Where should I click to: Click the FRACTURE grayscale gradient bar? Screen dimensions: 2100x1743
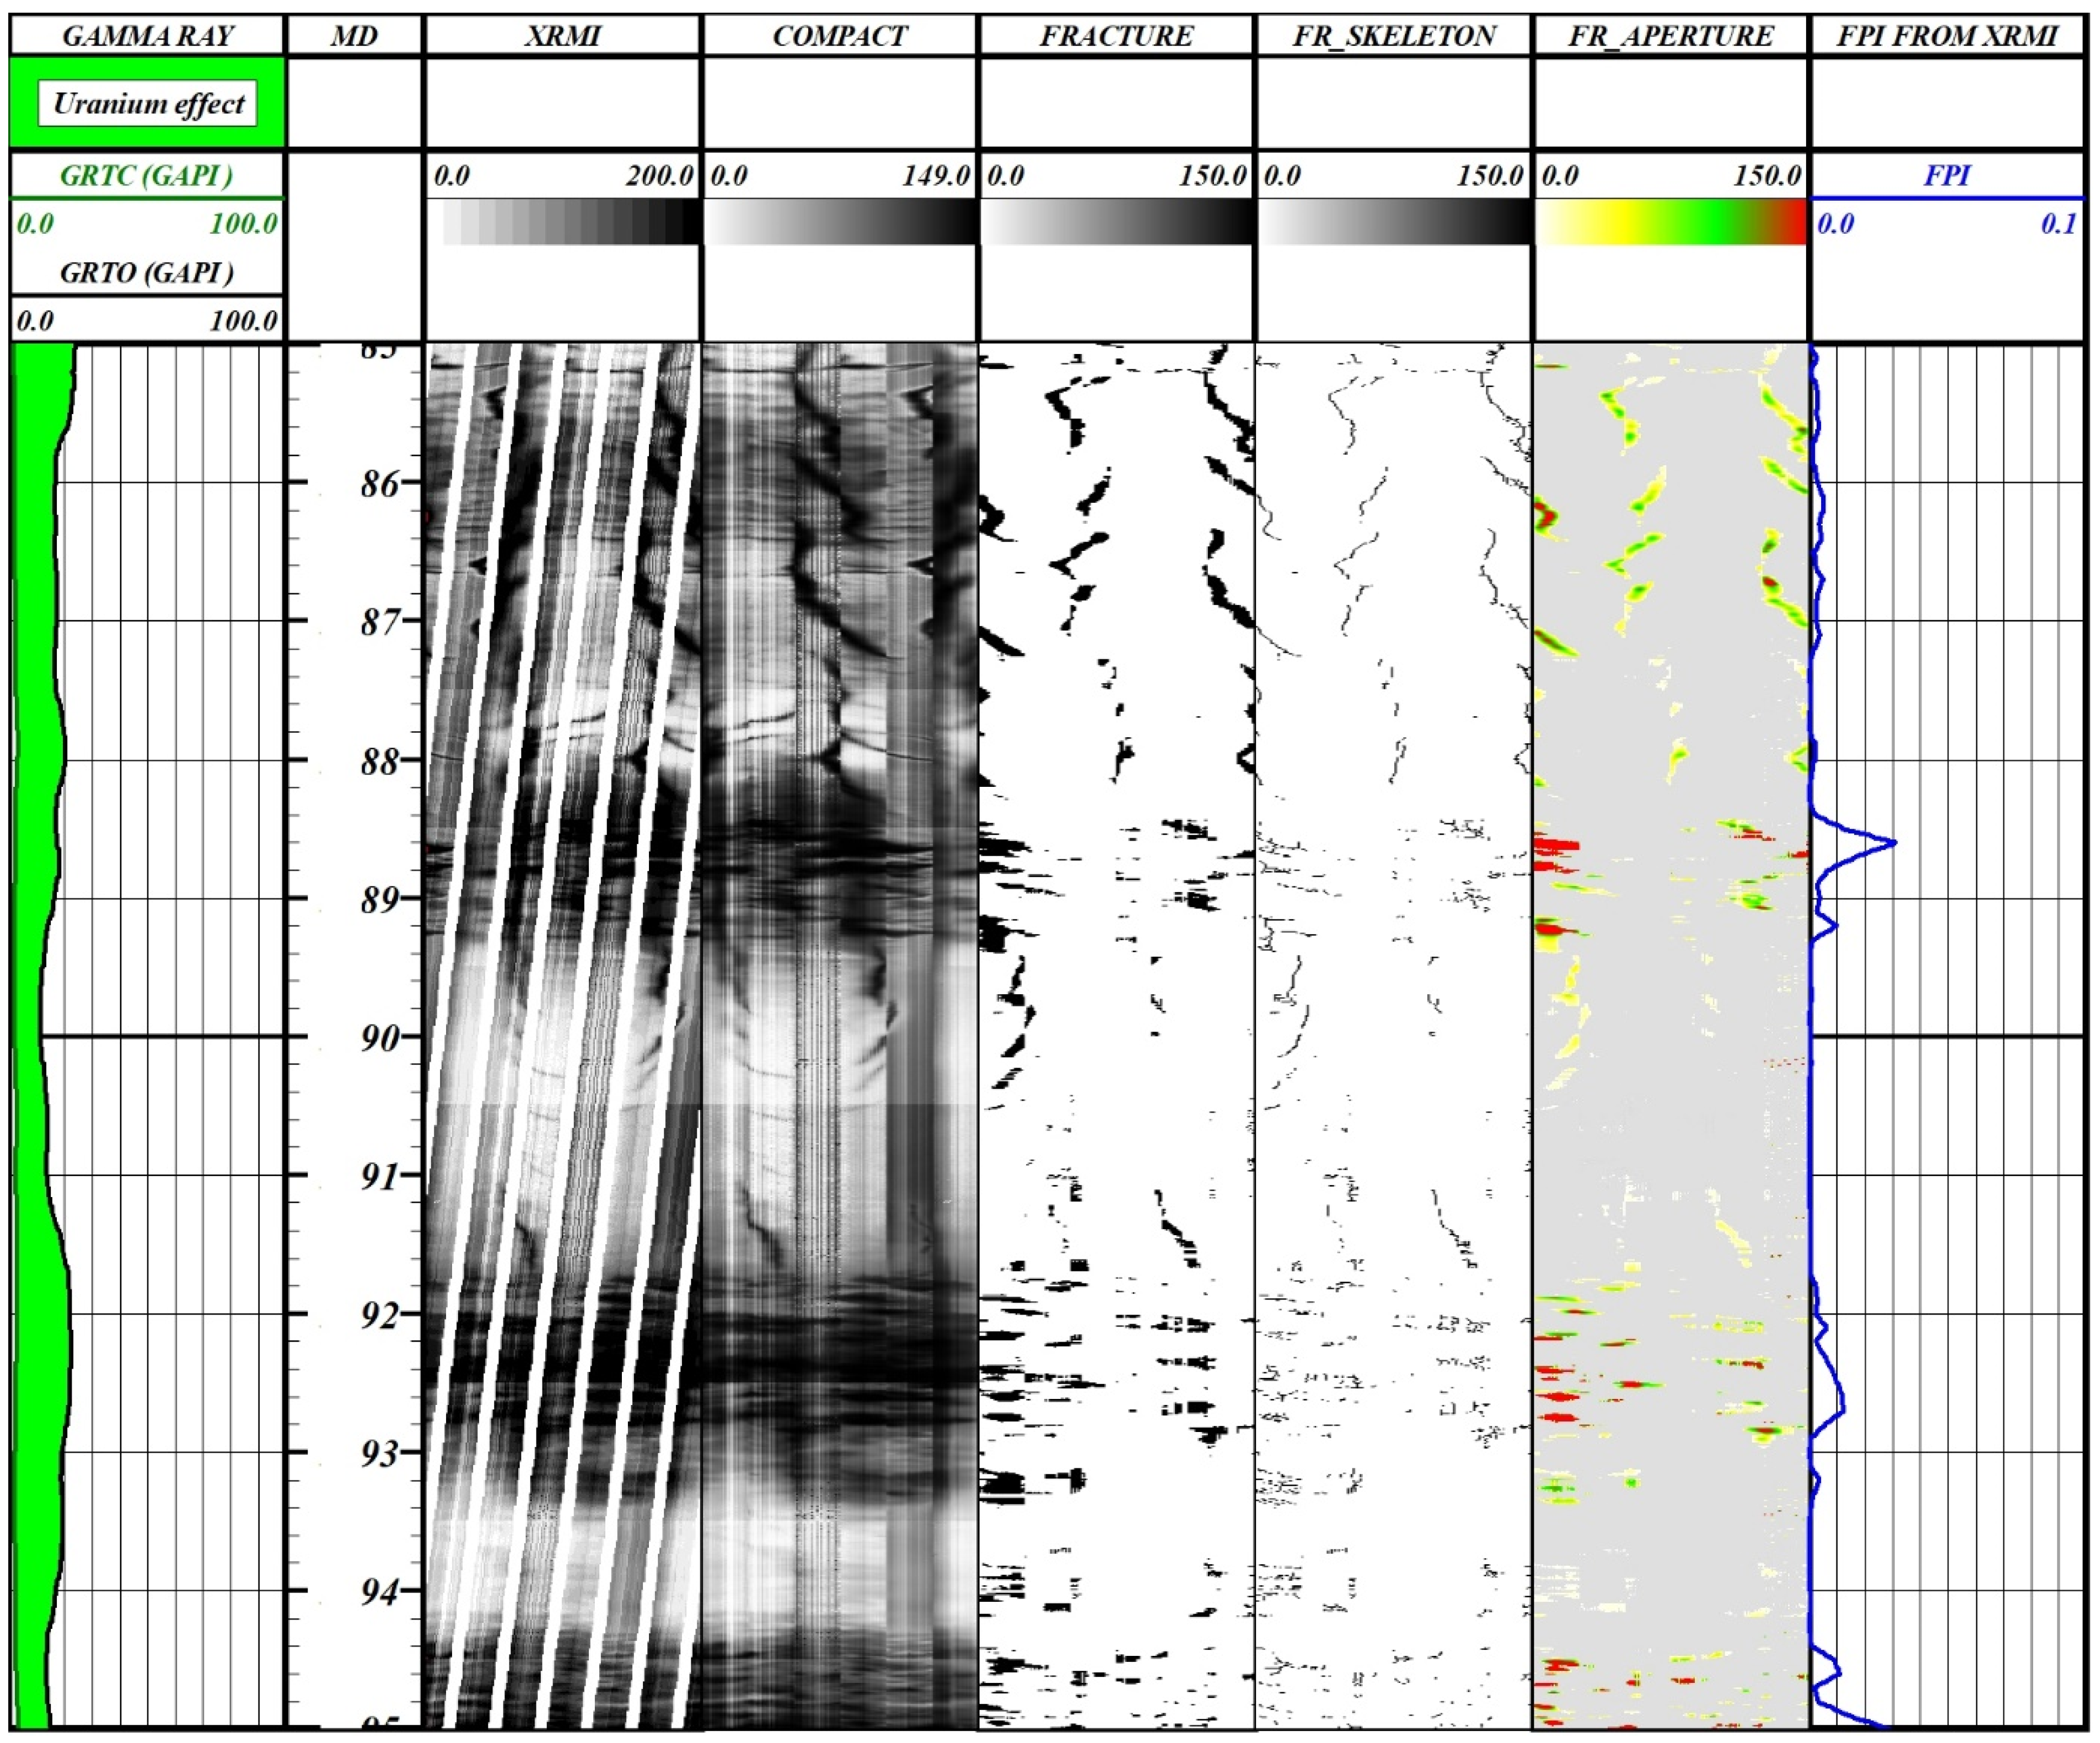pos(1116,222)
